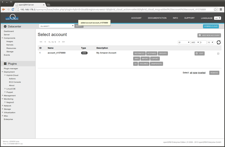
Task: Click the AMIS button
Action: click(136, 59)
